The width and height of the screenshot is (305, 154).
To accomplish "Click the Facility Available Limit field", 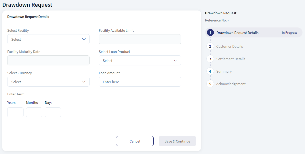I will coord(140,39).
